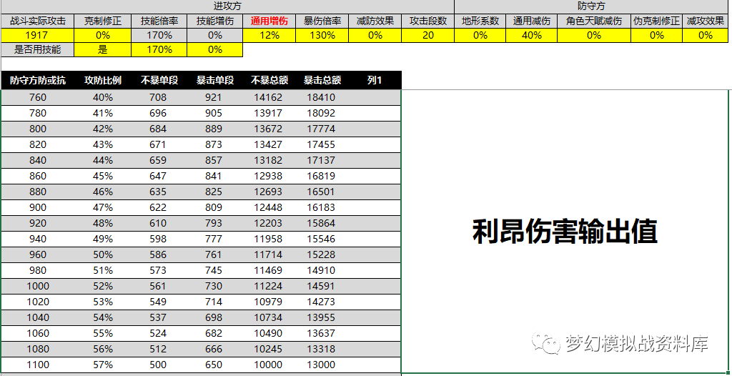This screenshot has width=732, height=376.
Task: Select the defense value cell 860
Action: click(38, 176)
